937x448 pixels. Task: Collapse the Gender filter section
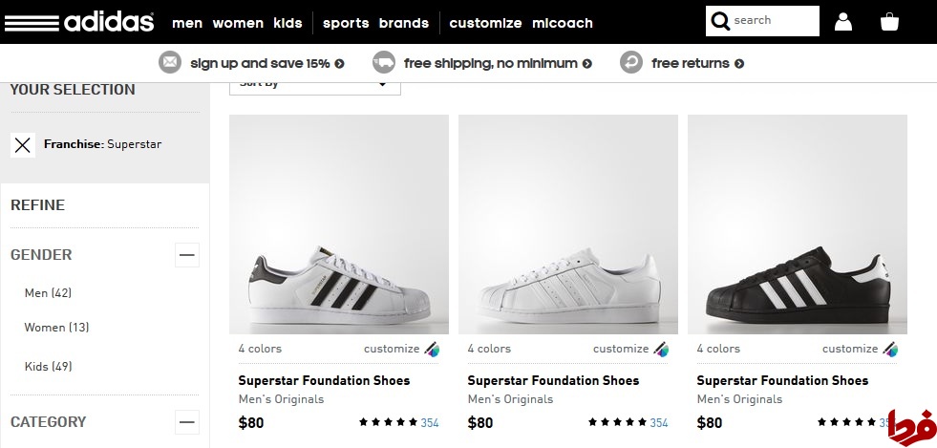[x=187, y=255]
